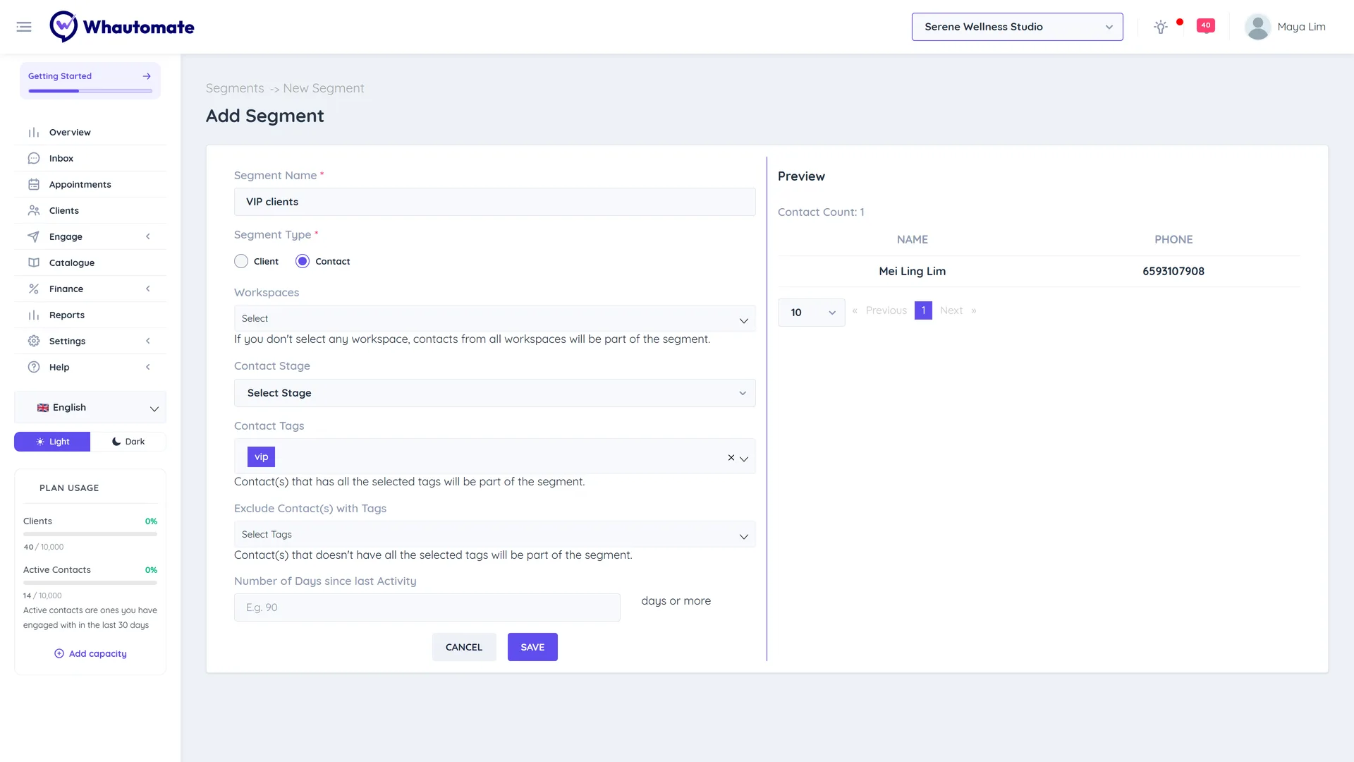The width and height of the screenshot is (1354, 762).
Task: Open the English language dropdown
Action: click(x=90, y=408)
